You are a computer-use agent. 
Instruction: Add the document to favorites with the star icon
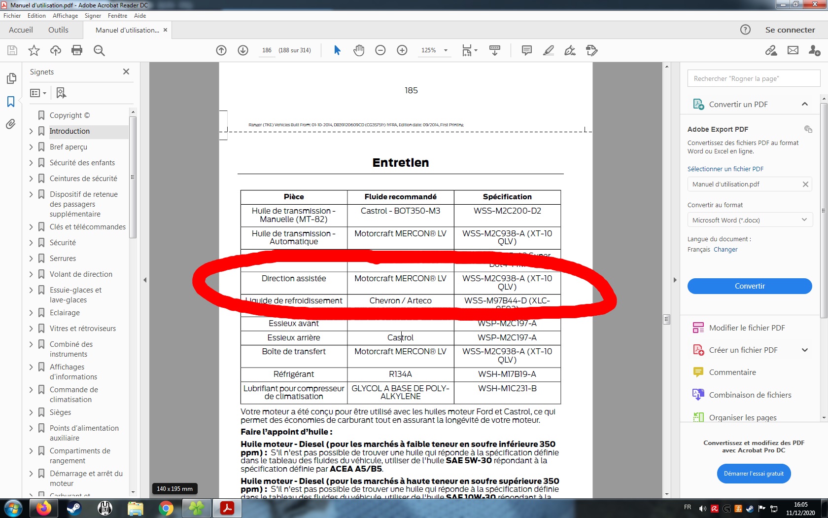coord(34,50)
